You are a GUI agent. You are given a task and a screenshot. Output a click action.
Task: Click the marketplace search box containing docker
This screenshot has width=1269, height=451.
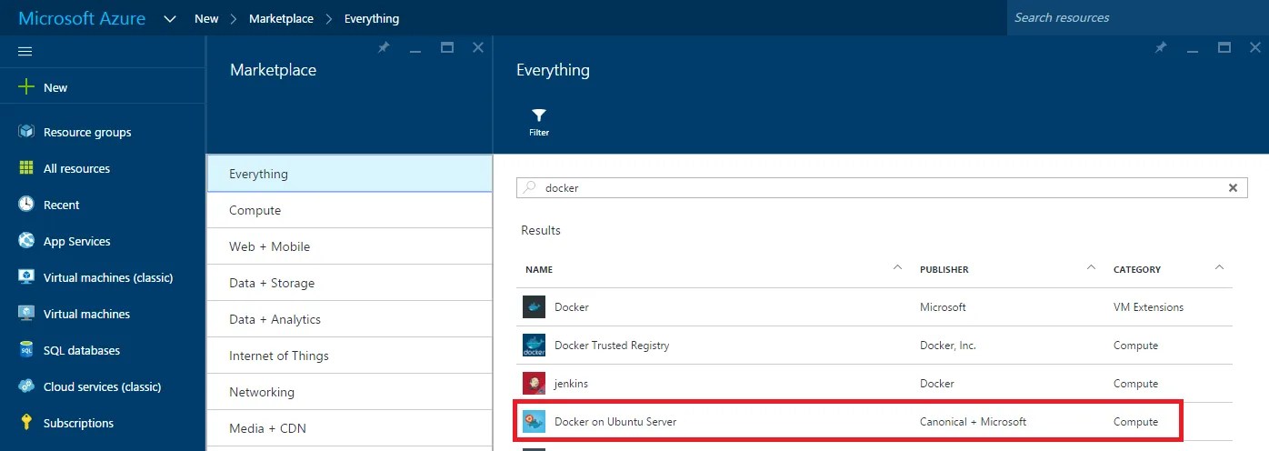click(882, 188)
